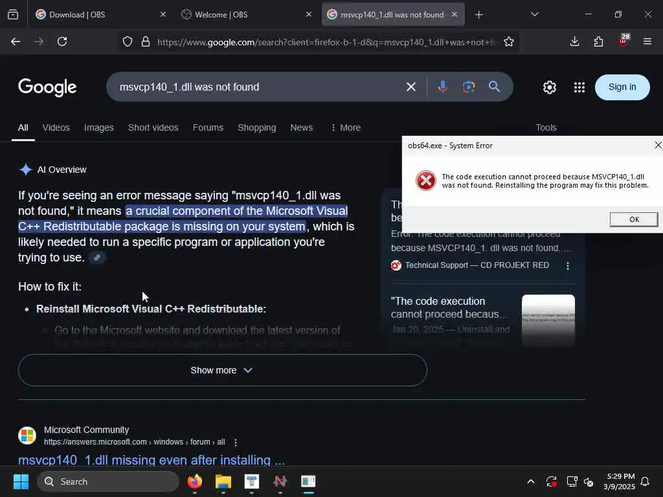Select the All results filter
Viewport: 663px width, 497px height.
coord(23,127)
